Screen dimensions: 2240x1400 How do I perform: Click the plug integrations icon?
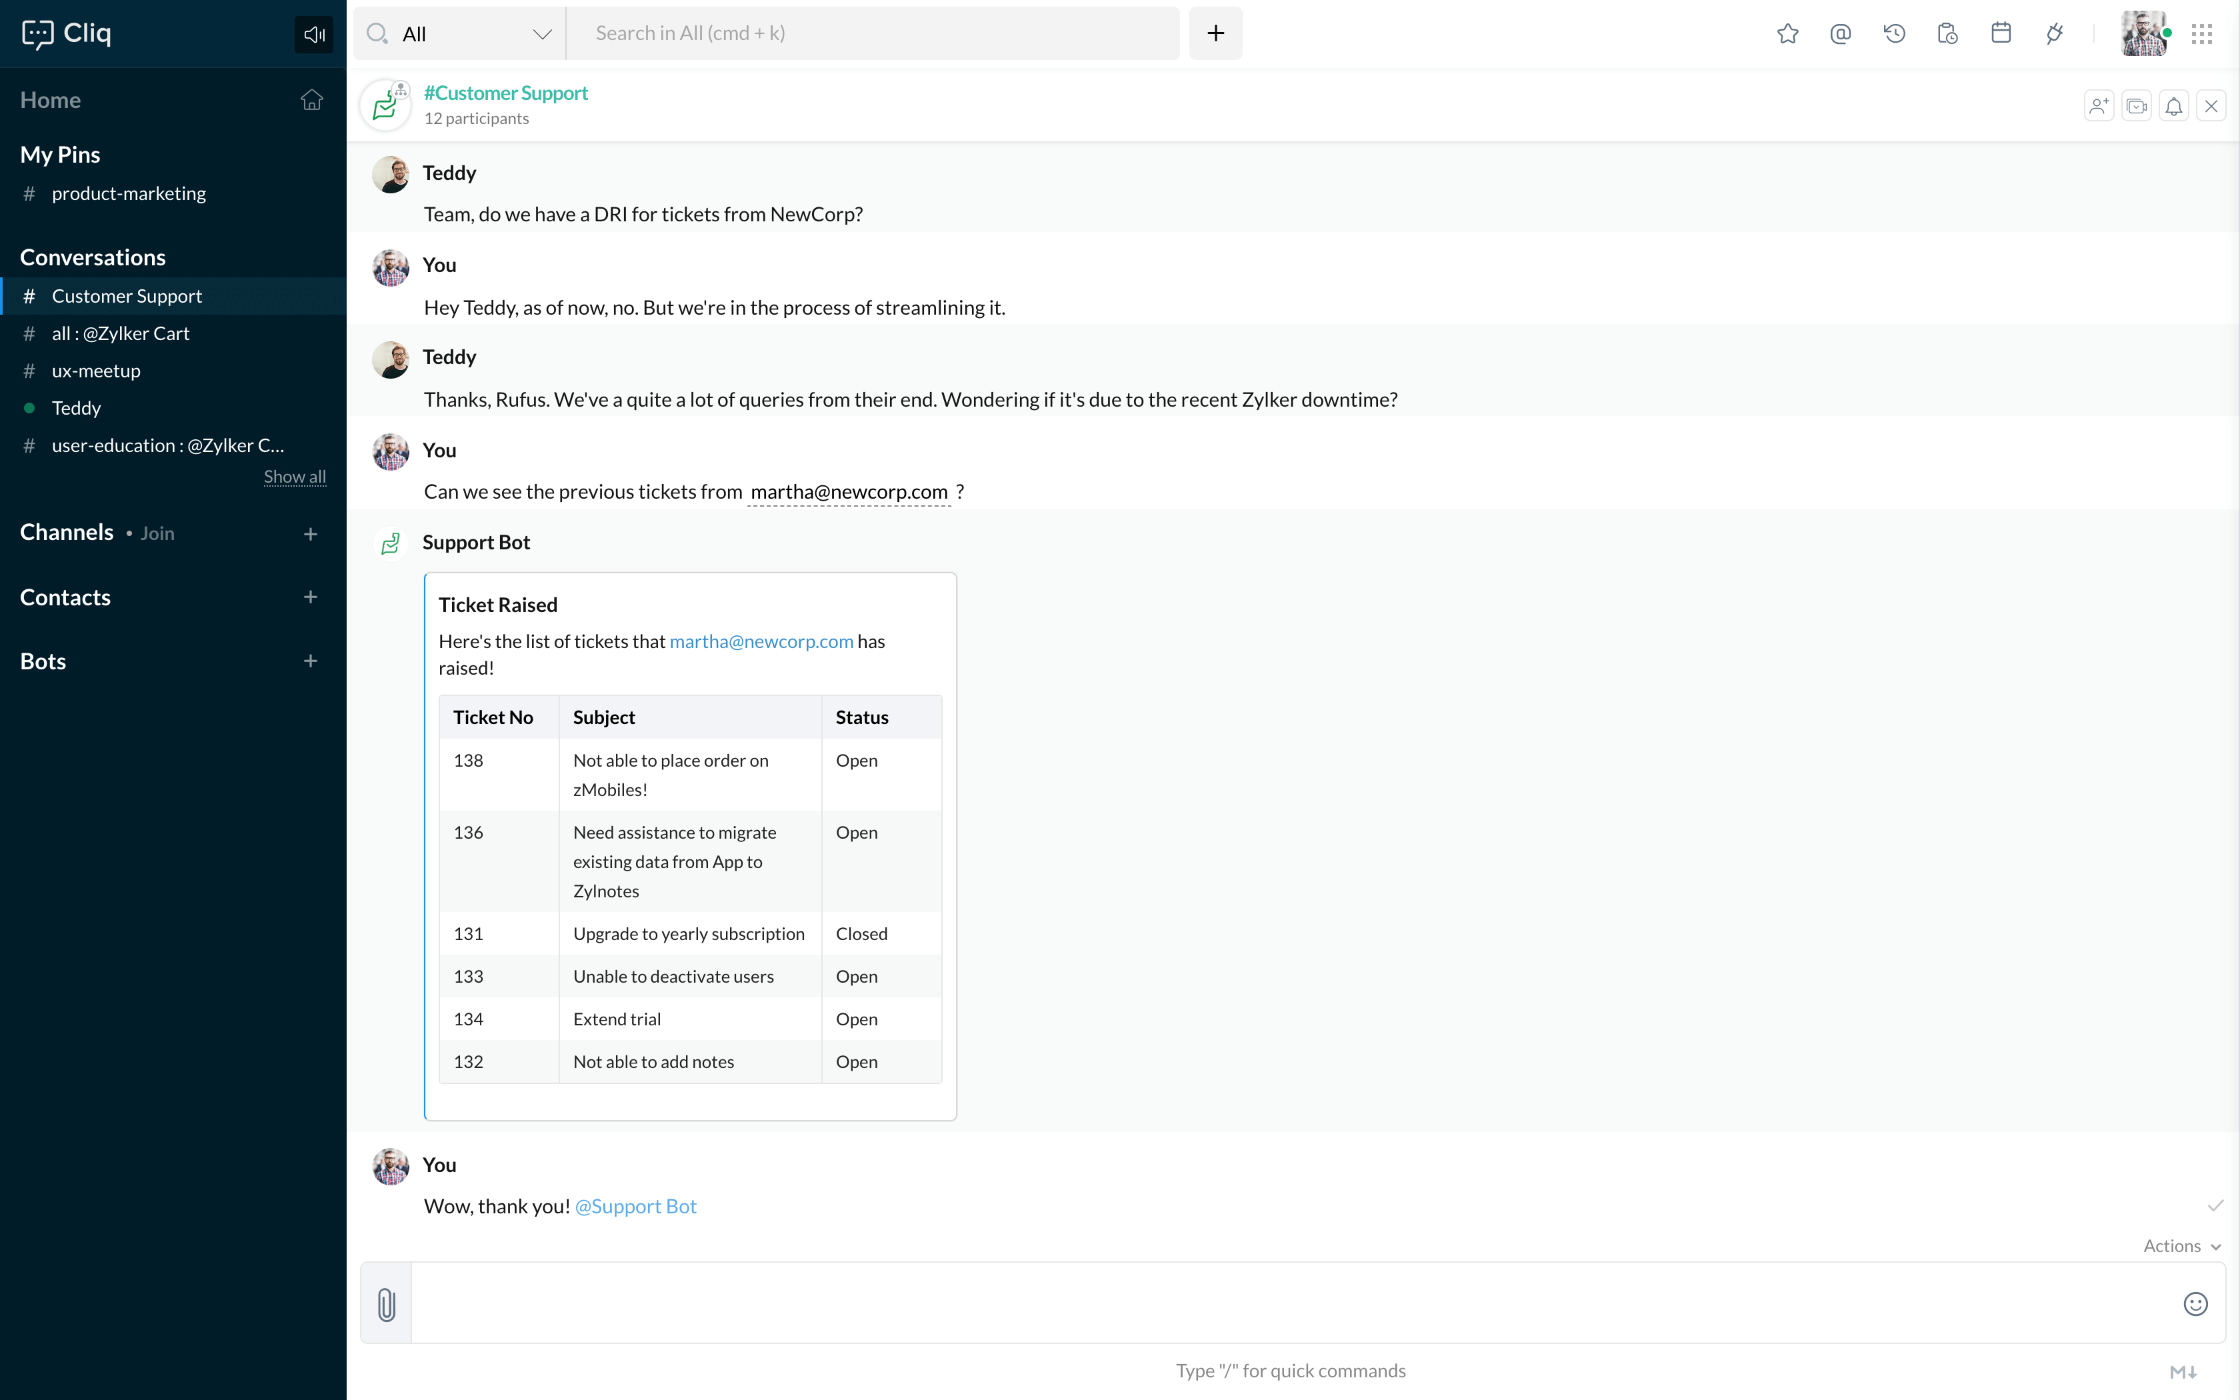2054,34
